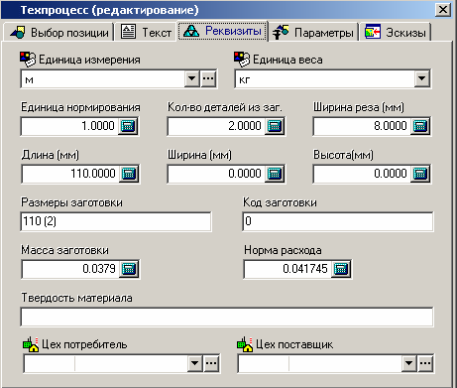Open calculator for Норма расхода
457x388 pixels.
pyautogui.click(x=341, y=269)
